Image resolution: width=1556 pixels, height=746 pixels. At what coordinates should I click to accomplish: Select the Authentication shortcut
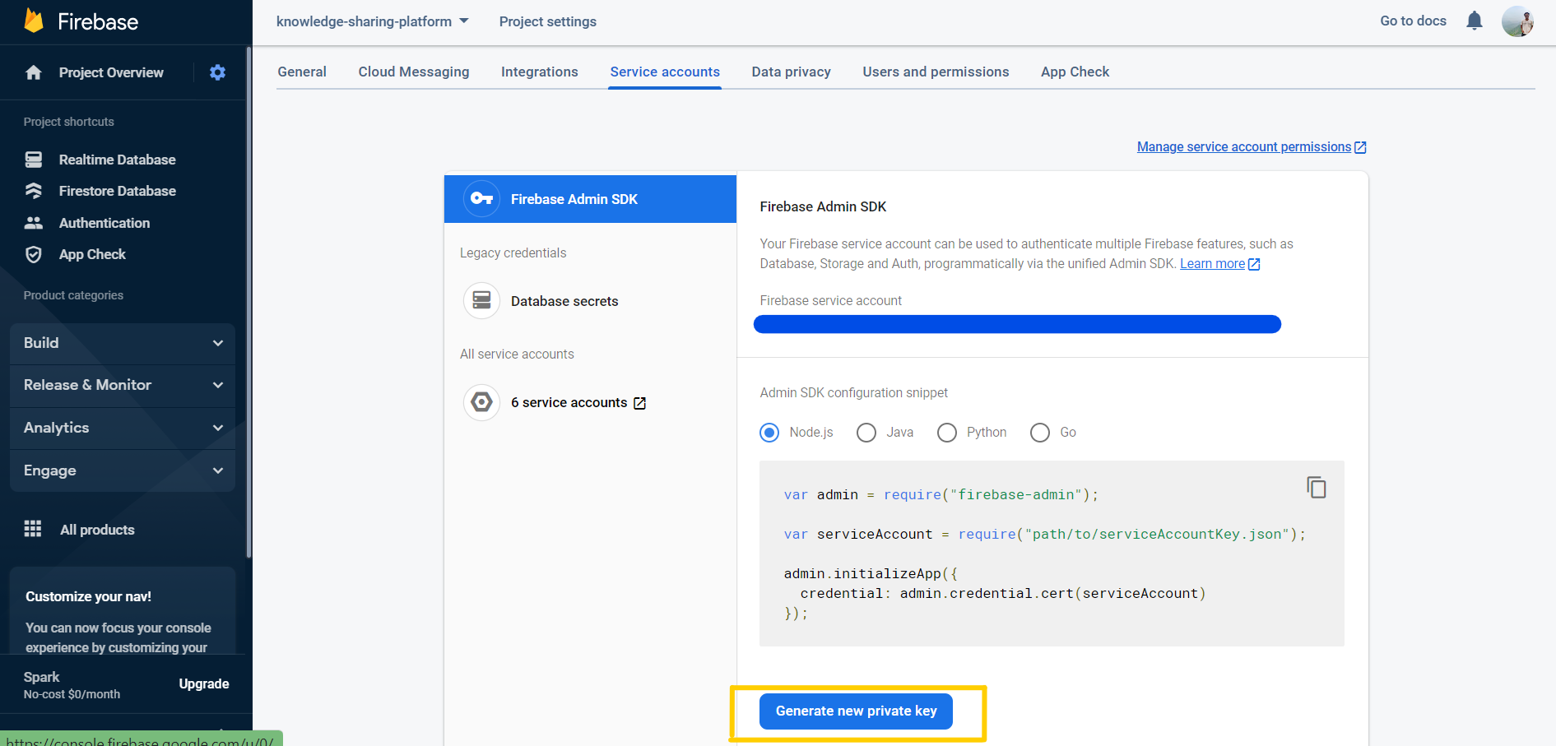click(104, 222)
